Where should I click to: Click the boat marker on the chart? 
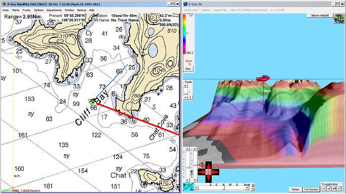92,101
